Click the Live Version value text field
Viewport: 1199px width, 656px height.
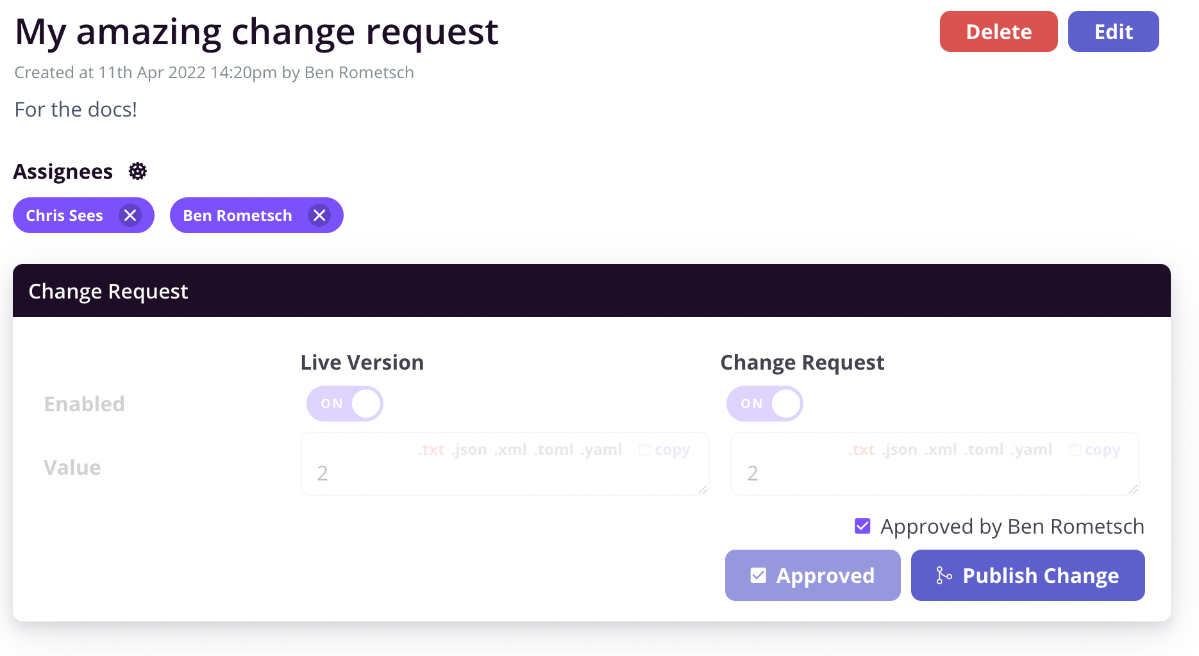tap(505, 464)
